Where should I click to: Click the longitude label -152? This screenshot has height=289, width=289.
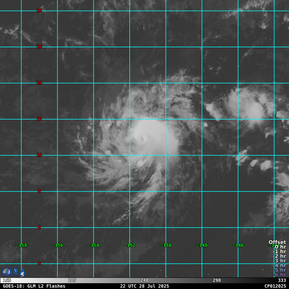129,245
